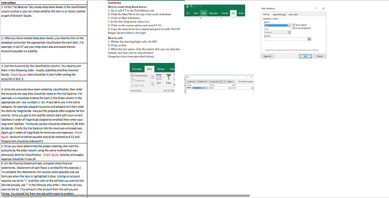Switch to the Error Alert tab

point(293,14)
